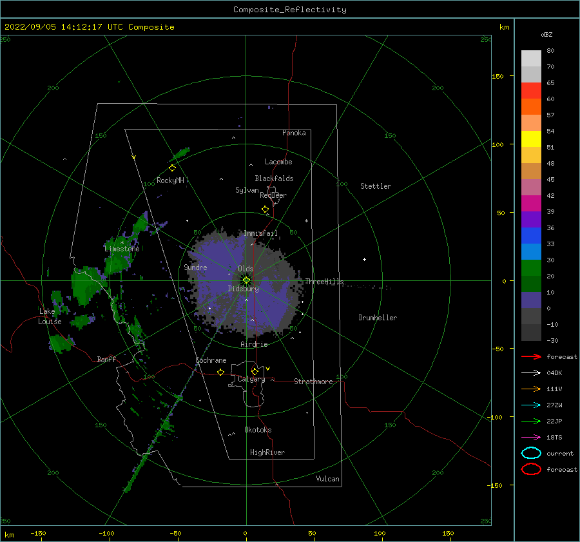
Task: Click the yellow diamond marker near RockyMH
Action: [172, 168]
